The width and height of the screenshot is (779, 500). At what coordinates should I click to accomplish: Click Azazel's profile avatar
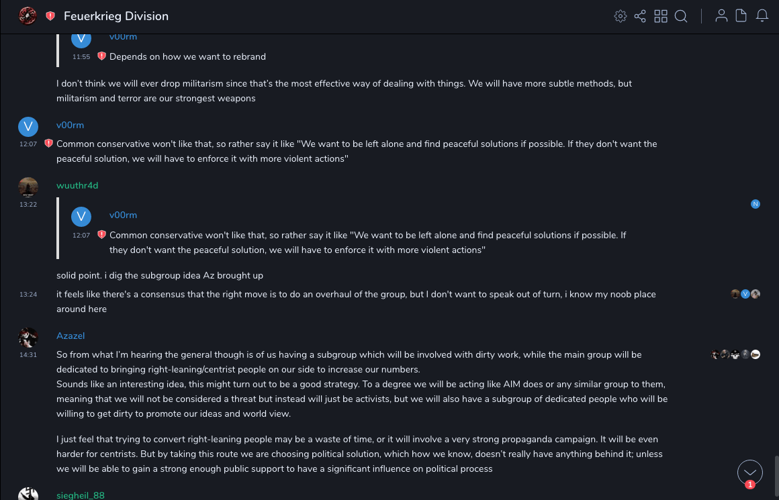28,337
